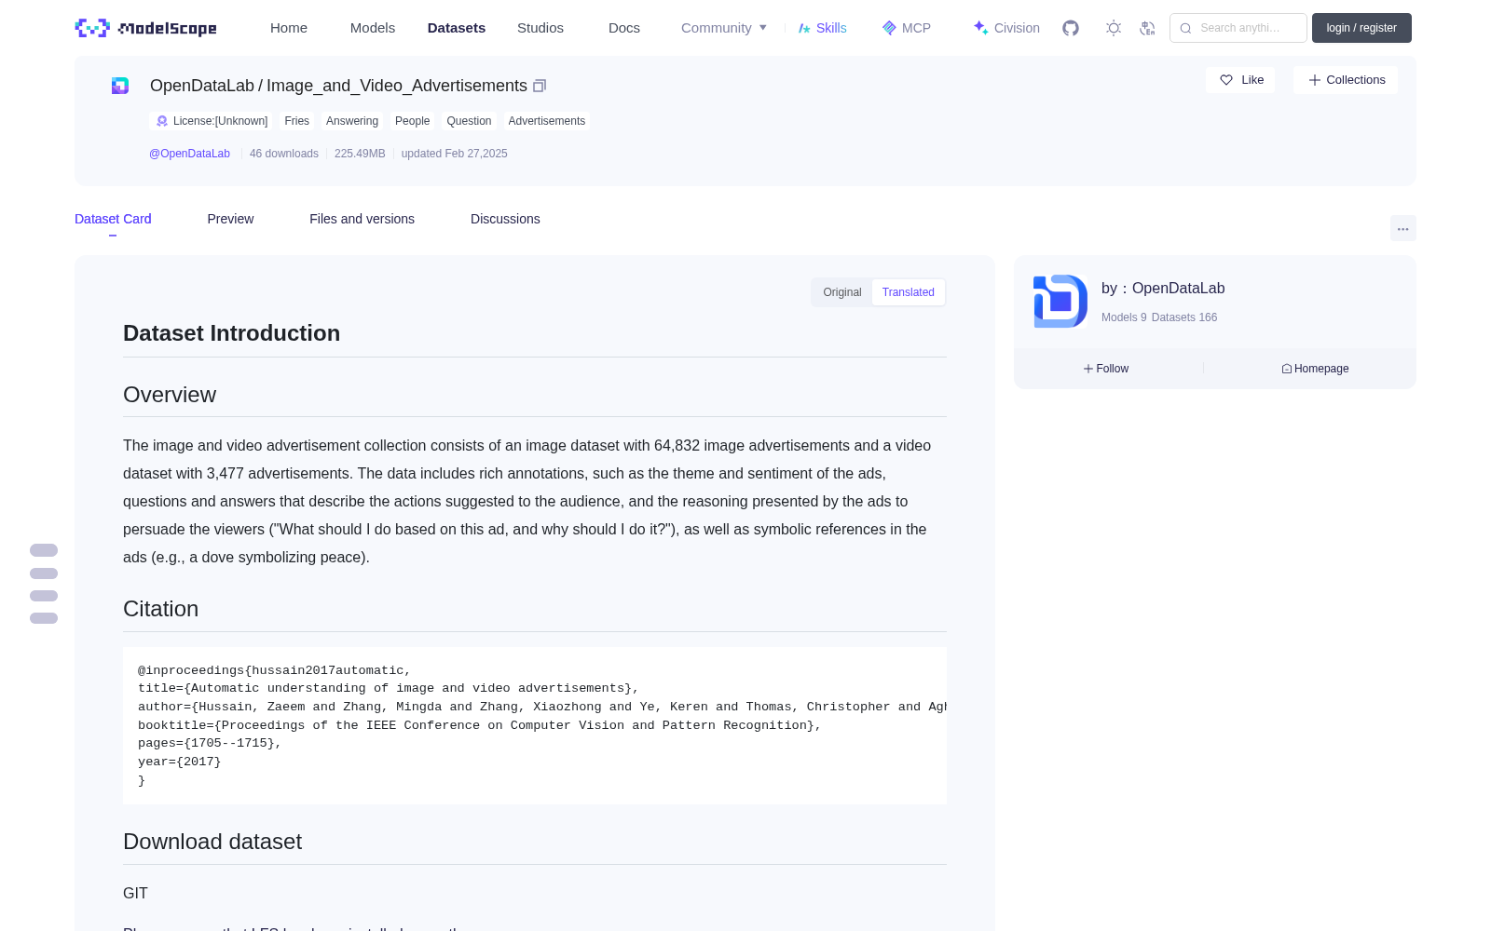Copy dataset name with the copy icon

click(540, 86)
